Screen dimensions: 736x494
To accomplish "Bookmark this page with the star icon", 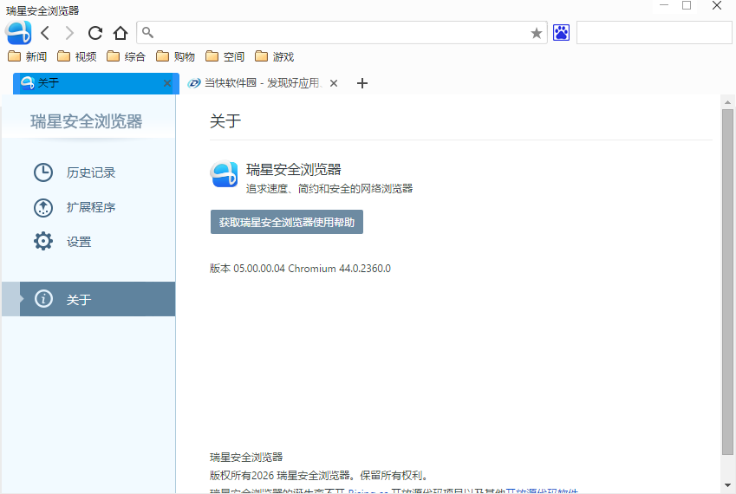I will 536,33.
